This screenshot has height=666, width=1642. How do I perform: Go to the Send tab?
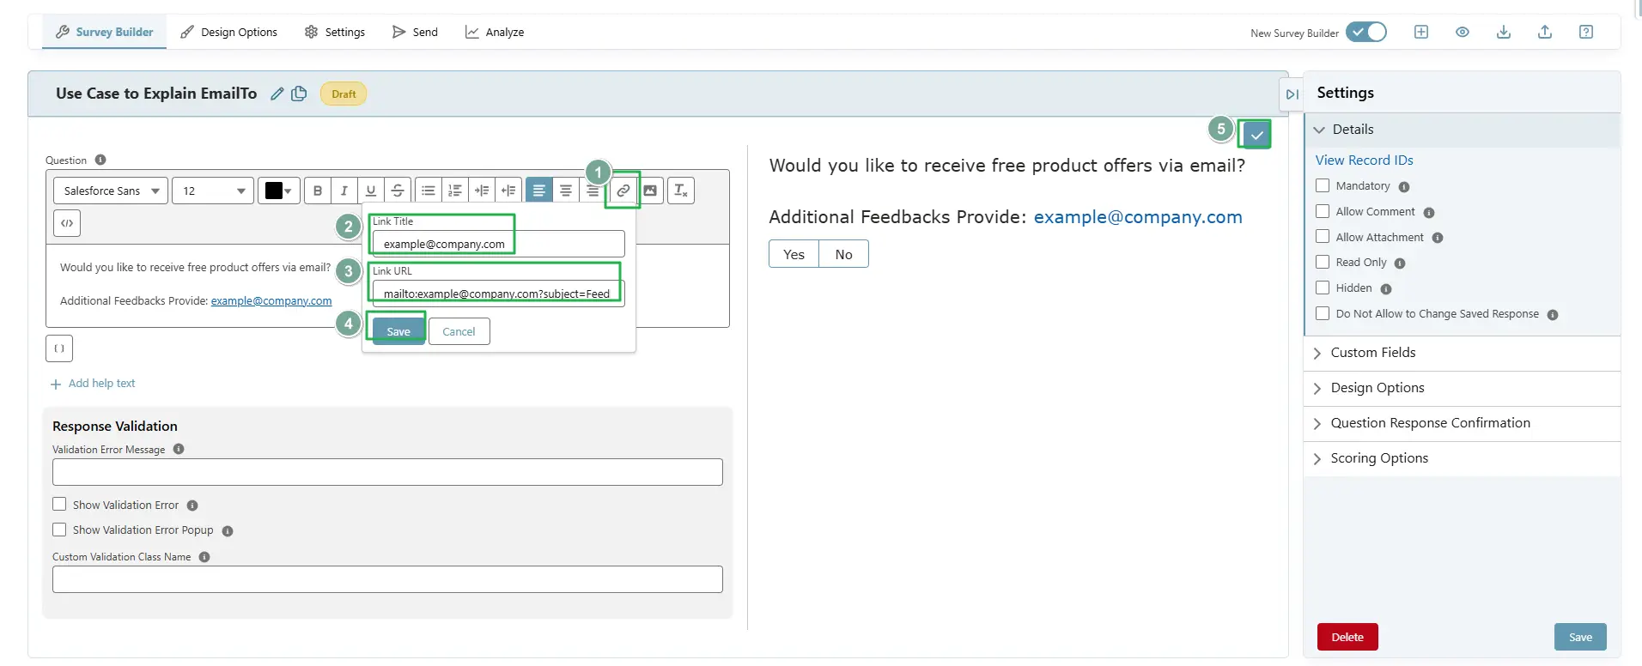[415, 32]
